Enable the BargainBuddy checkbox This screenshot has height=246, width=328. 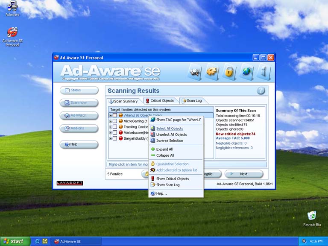tap(115, 138)
